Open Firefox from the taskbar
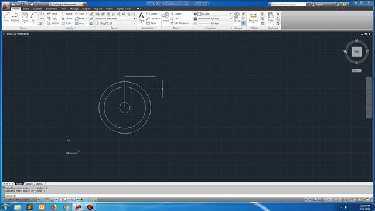375x211 pixels. 53,207
